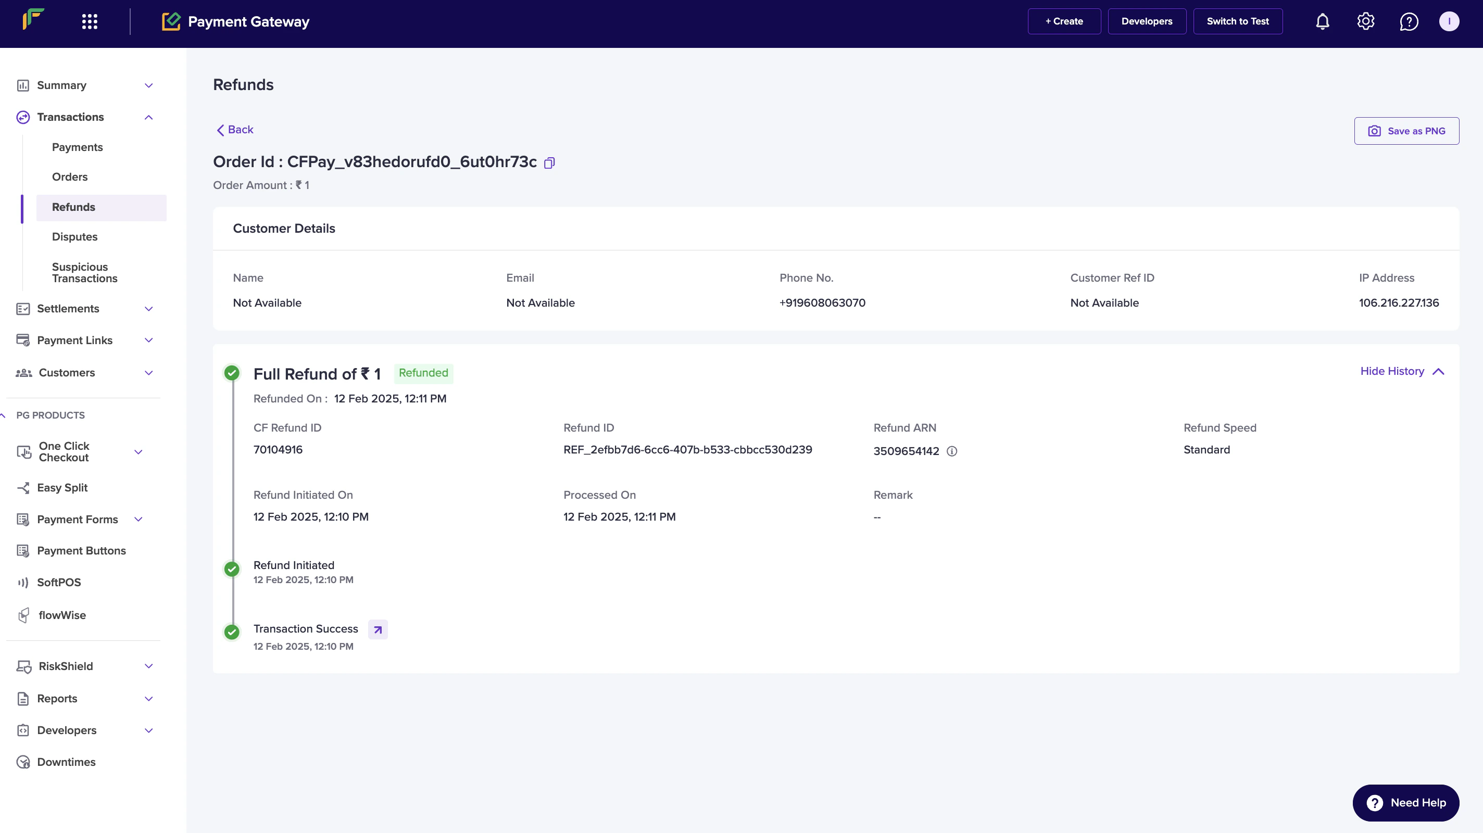
Task: Open the settings gear icon
Action: (x=1365, y=21)
